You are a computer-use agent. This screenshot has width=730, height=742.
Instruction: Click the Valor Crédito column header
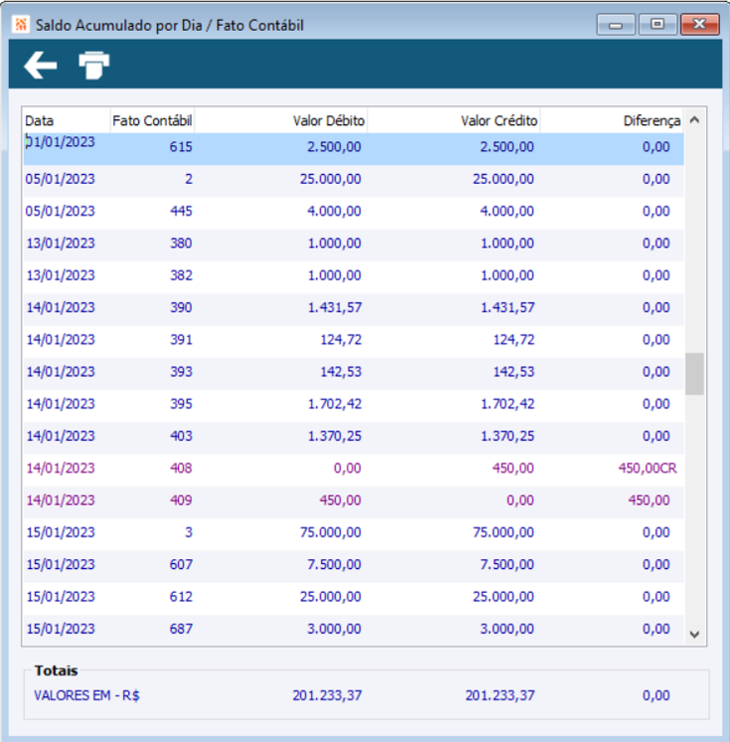coord(455,120)
